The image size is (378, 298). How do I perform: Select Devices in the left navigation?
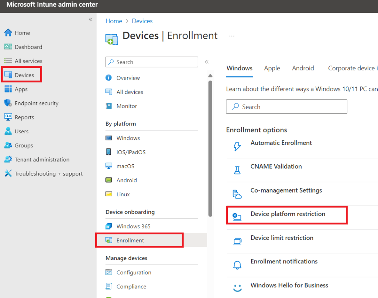point(24,75)
